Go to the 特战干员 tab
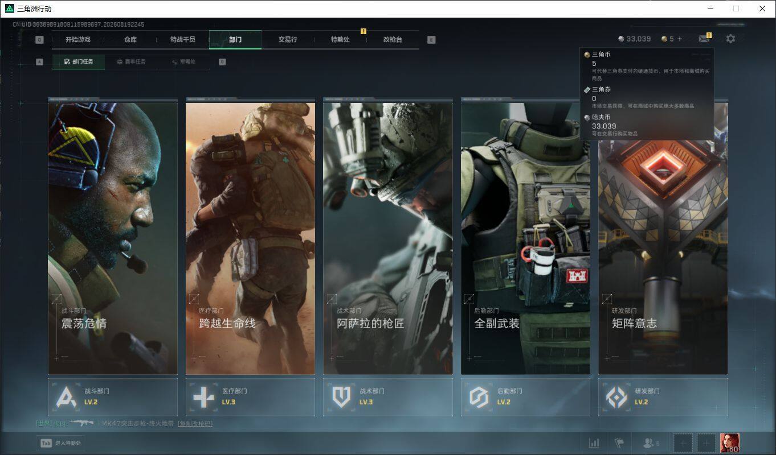Image resolution: width=776 pixels, height=455 pixels. [183, 40]
